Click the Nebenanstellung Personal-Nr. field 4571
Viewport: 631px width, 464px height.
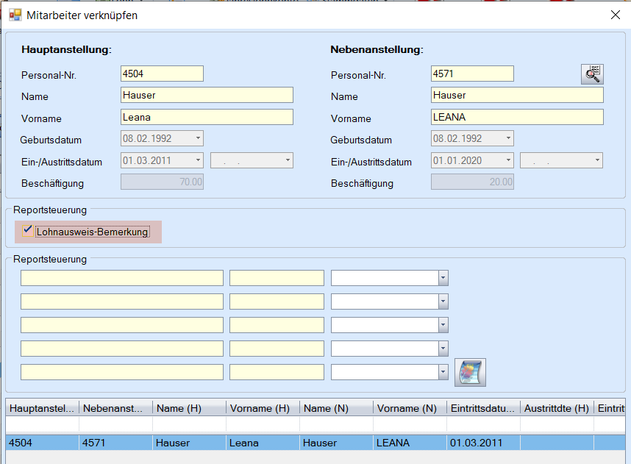coord(472,74)
